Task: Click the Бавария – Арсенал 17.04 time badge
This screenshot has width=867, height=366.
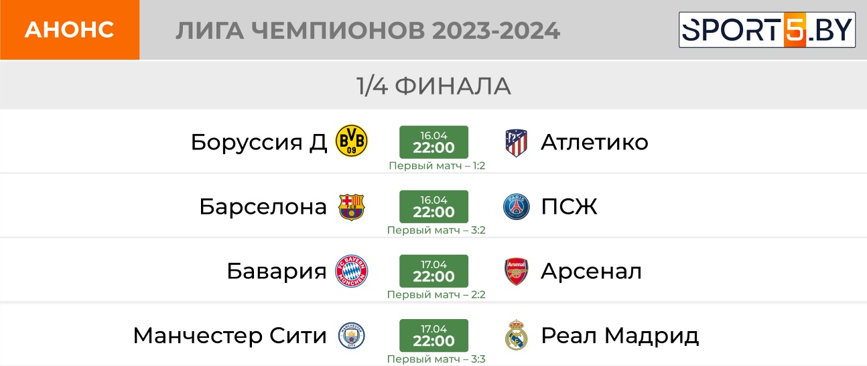Action: tap(433, 271)
